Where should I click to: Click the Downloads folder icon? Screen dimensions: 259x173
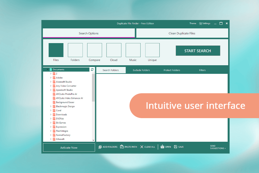(54, 115)
